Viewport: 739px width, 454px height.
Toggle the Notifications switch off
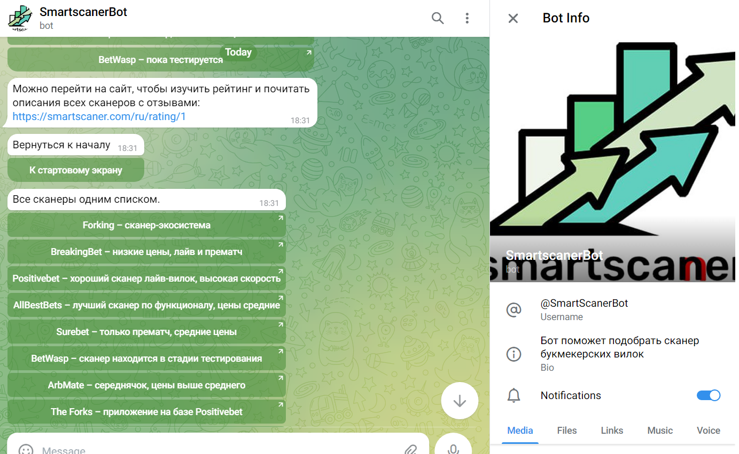point(709,395)
